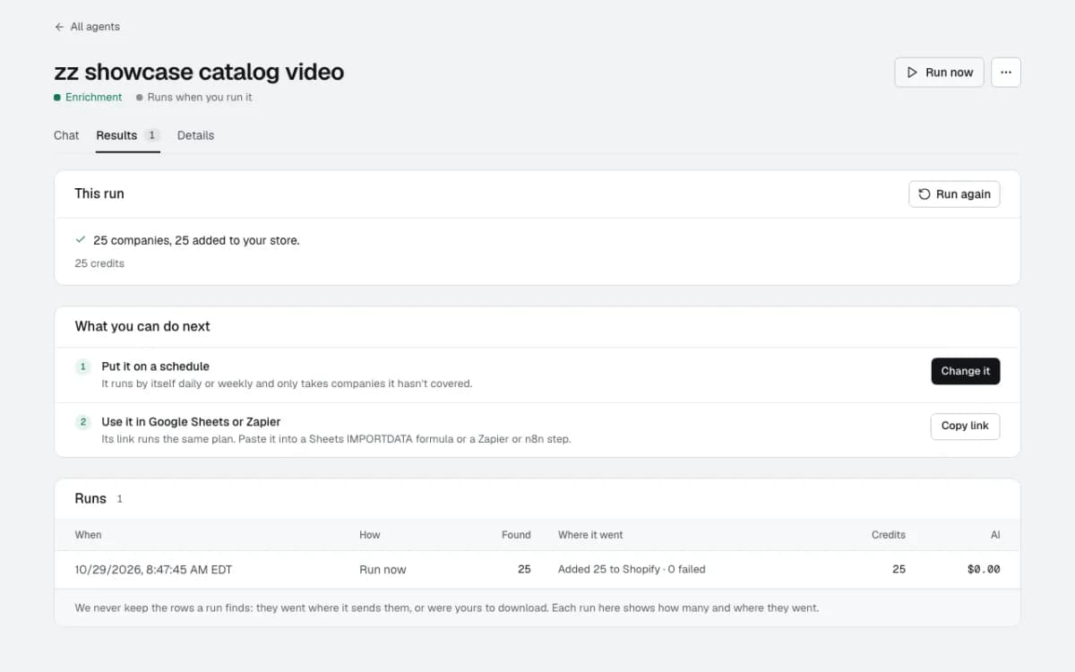Click the 'Where it went' column header
This screenshot has width=1075, height=672.
click(x=590, y=535)
